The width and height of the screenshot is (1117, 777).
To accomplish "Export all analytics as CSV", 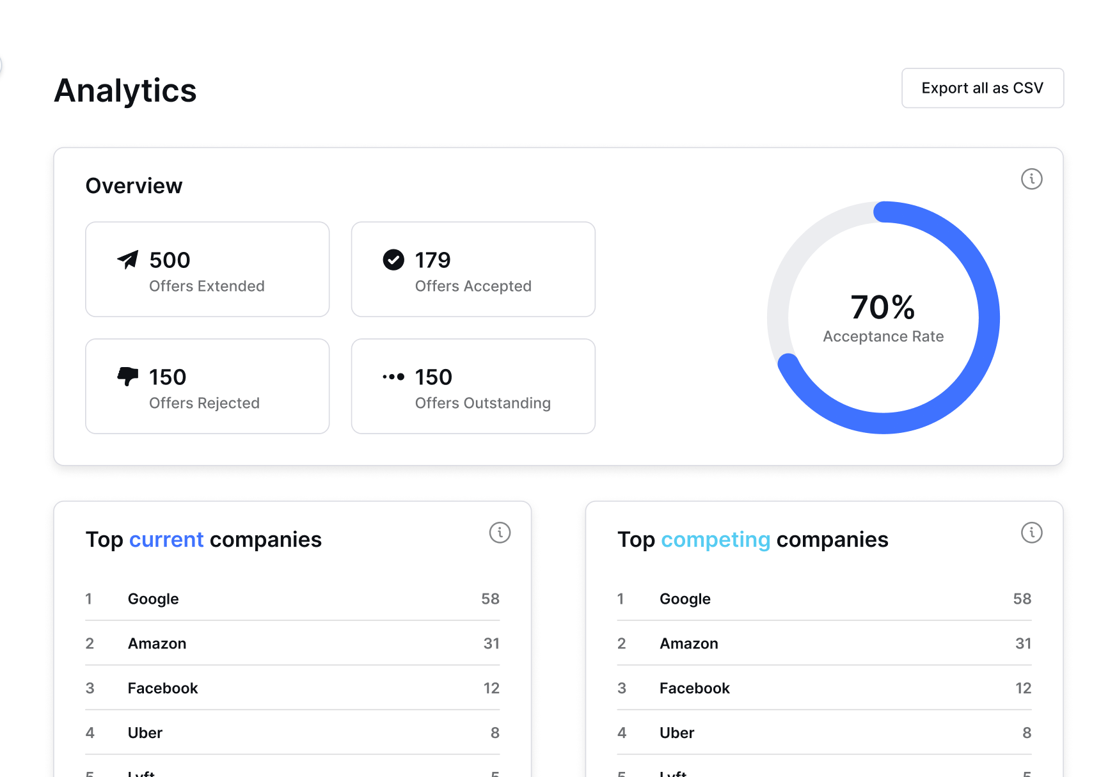I will 982,88.
